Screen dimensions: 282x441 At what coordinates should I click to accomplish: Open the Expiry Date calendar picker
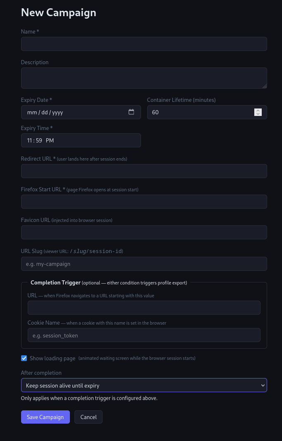tap(131, 112)
